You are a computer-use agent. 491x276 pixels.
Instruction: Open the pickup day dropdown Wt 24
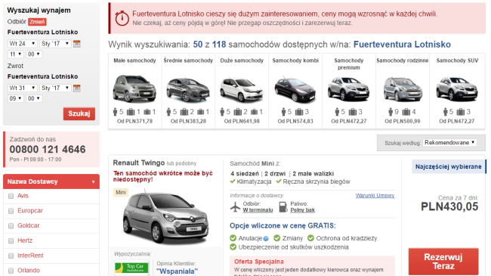click(22, 44)
